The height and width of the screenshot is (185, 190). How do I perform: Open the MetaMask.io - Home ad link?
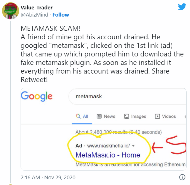point(108,155)
